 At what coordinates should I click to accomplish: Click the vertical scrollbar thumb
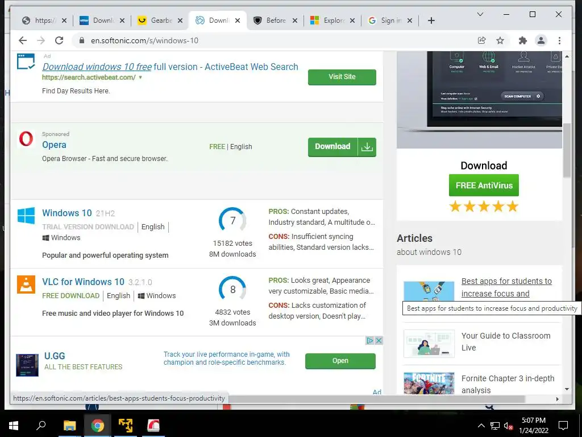[567, 150]
